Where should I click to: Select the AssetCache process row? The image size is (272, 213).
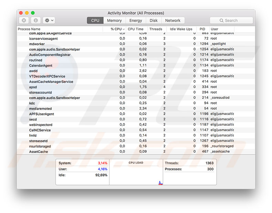tap(136, 152)
